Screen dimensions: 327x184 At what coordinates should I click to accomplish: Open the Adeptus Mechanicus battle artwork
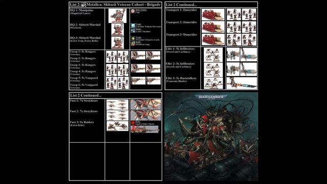click(x=211, y=136)
